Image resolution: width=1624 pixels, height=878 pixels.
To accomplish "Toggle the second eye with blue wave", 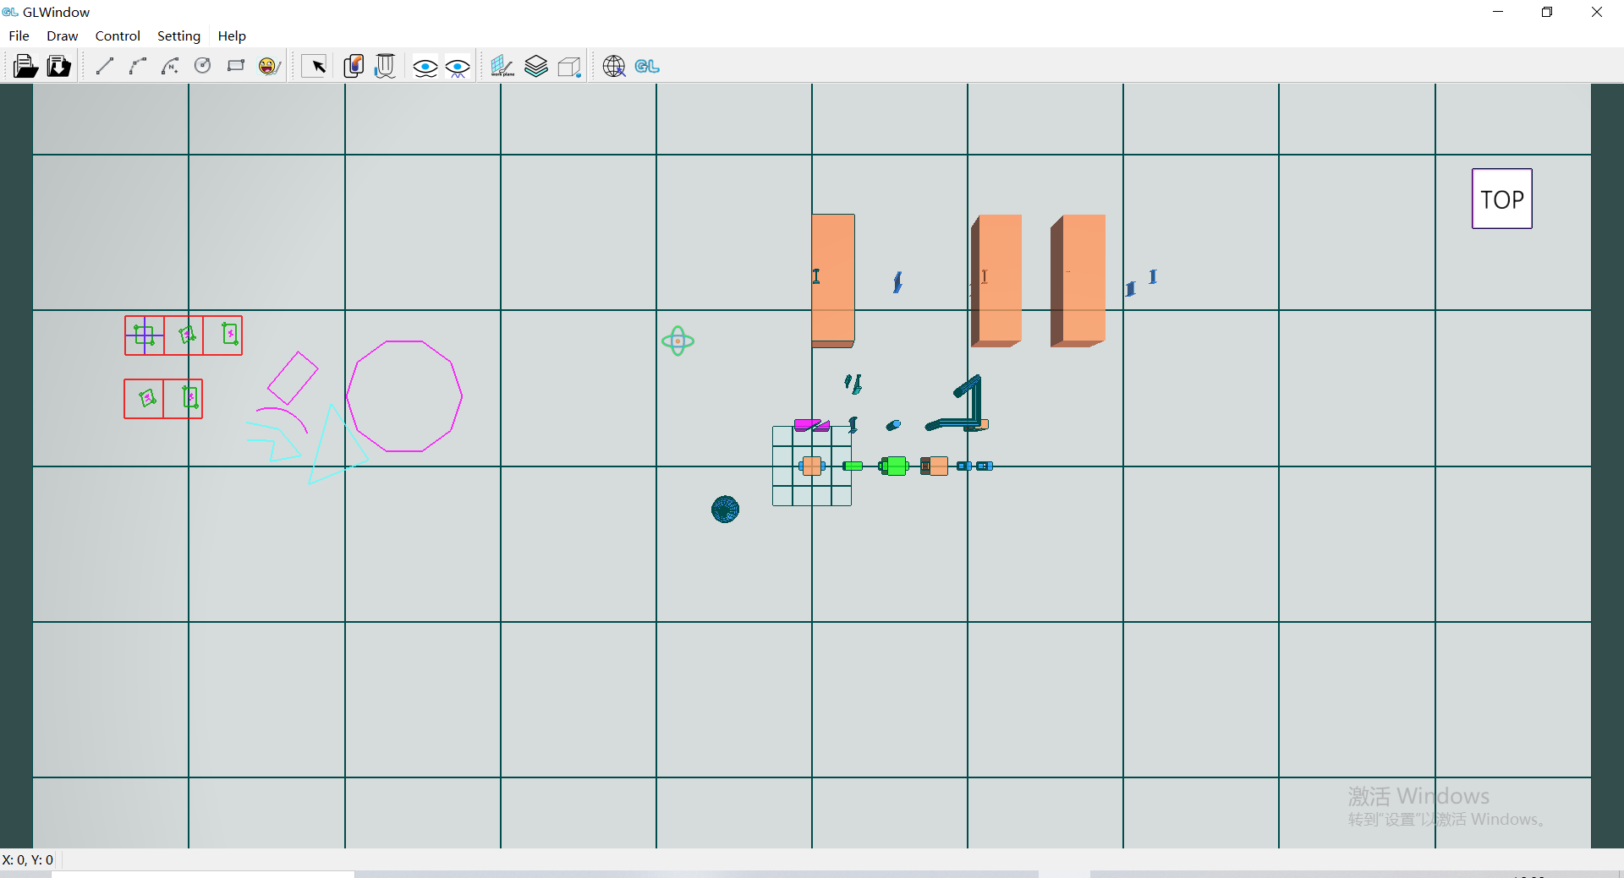I will pos(458,67).
